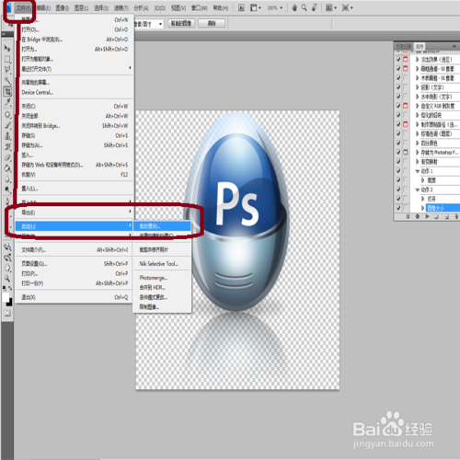Expand the 投影（文字） action

click(x=417, y=87)
